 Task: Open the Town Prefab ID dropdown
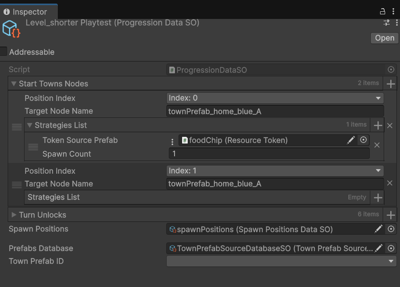[x=281, y=261]
